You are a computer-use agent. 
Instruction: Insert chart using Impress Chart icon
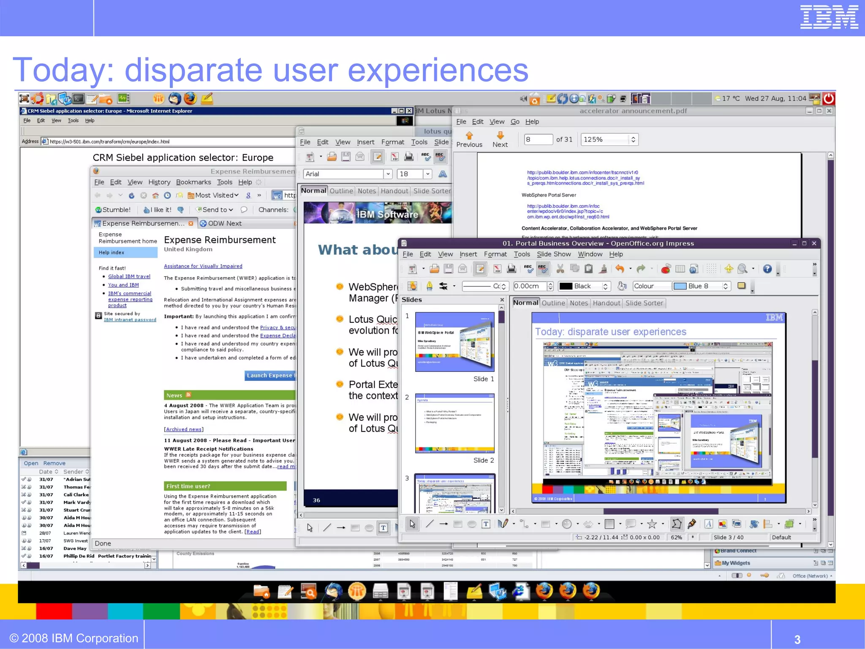(x=666, y=269)
